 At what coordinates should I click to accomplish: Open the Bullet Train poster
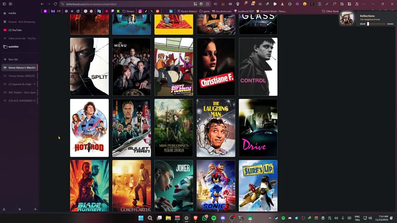tap(132, 128)
